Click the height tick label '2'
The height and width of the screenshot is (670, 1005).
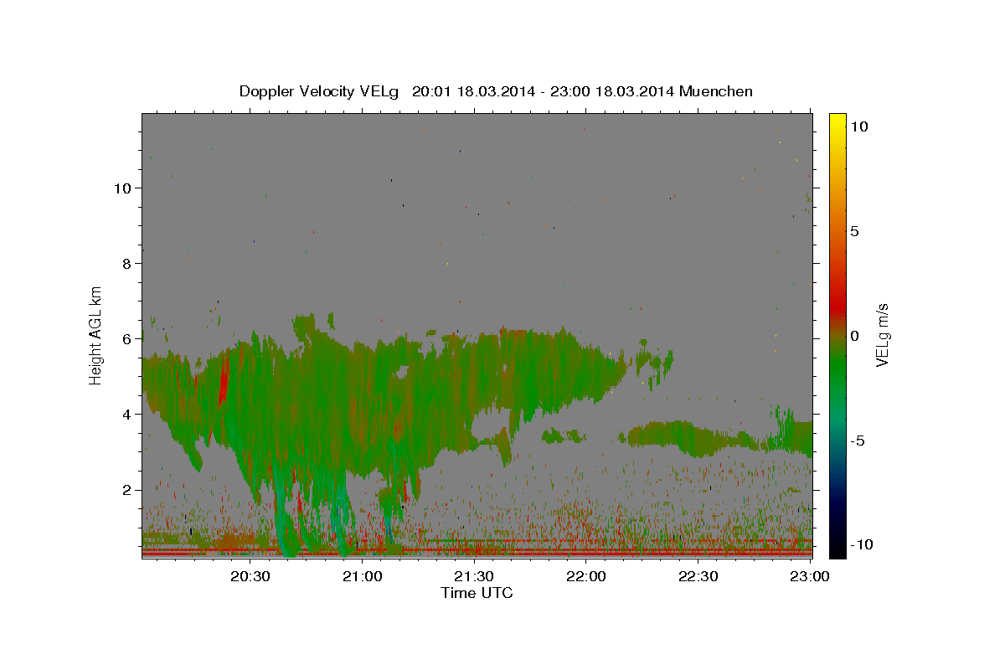point(126,489)
